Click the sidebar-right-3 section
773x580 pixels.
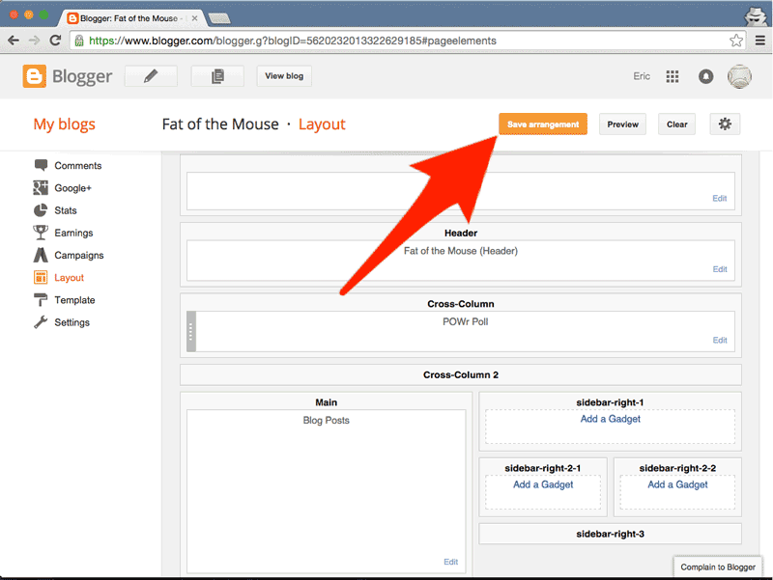[611, 534]
